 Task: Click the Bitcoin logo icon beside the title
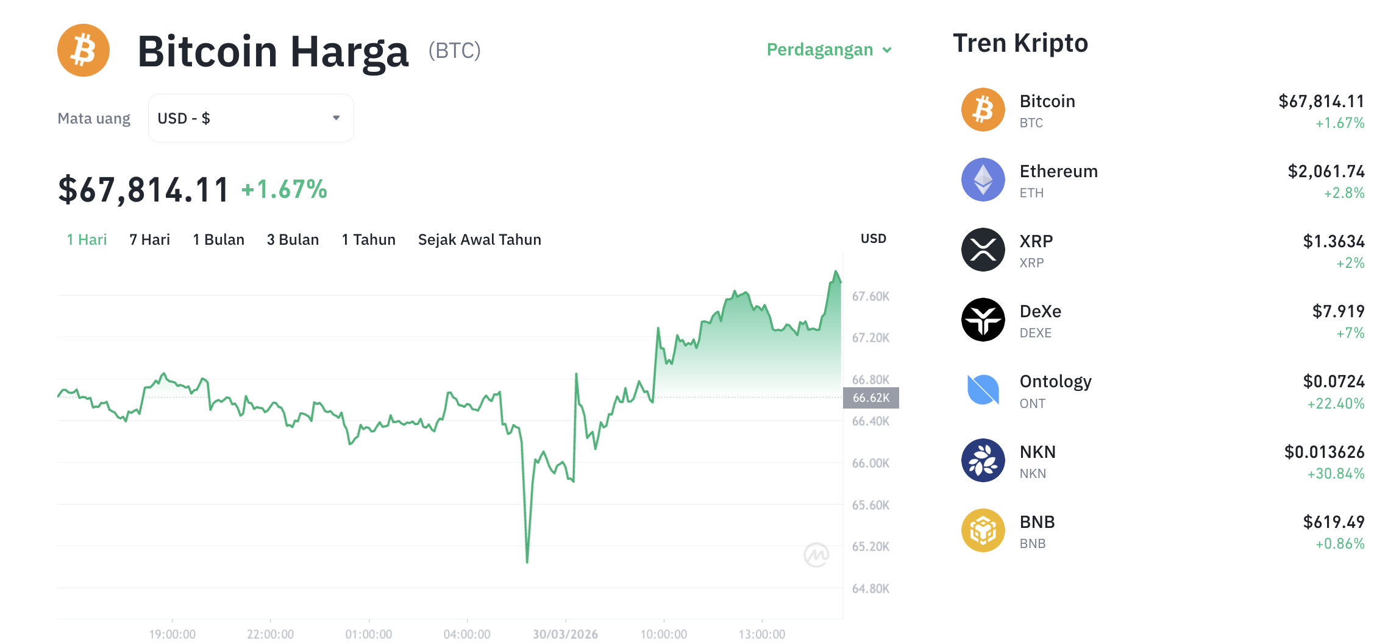pyautogui.click(x=82, y=51)
